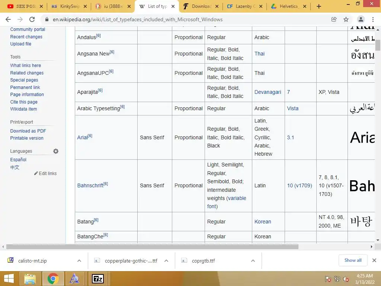Bookmark this page with the star icon
The height and width of the screenshot is (286, 381).
346,19
